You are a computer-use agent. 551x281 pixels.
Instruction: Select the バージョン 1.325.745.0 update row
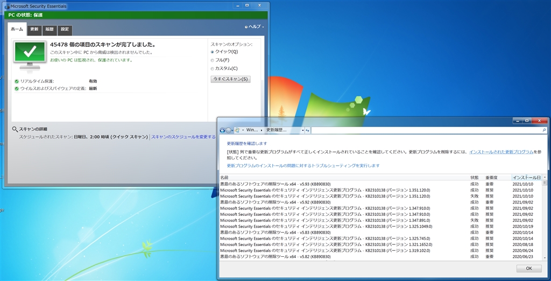coord(380,238)
